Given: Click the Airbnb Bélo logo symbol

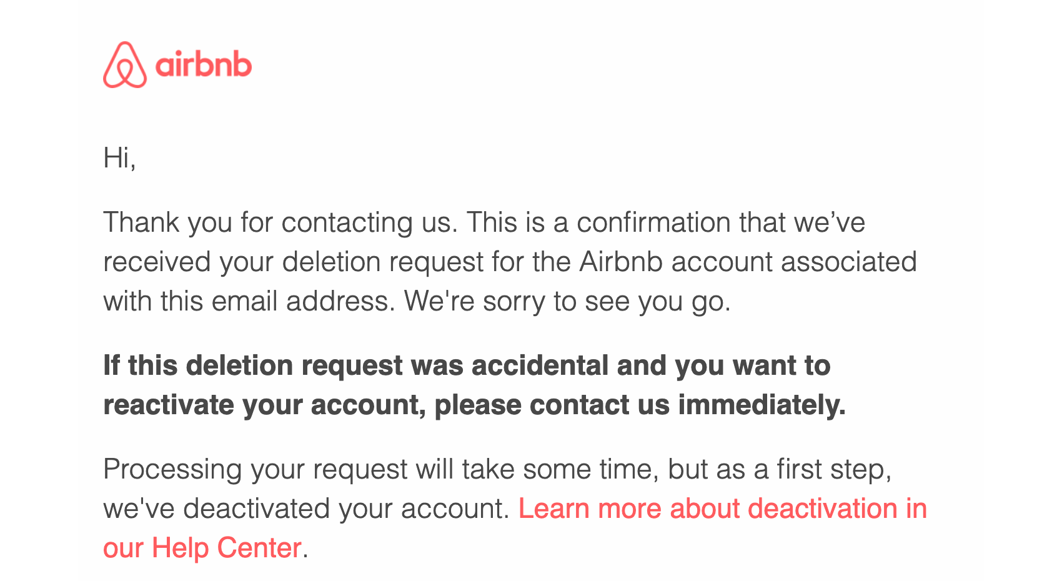Looking at the screenshot, I should [x=125, y=65].
